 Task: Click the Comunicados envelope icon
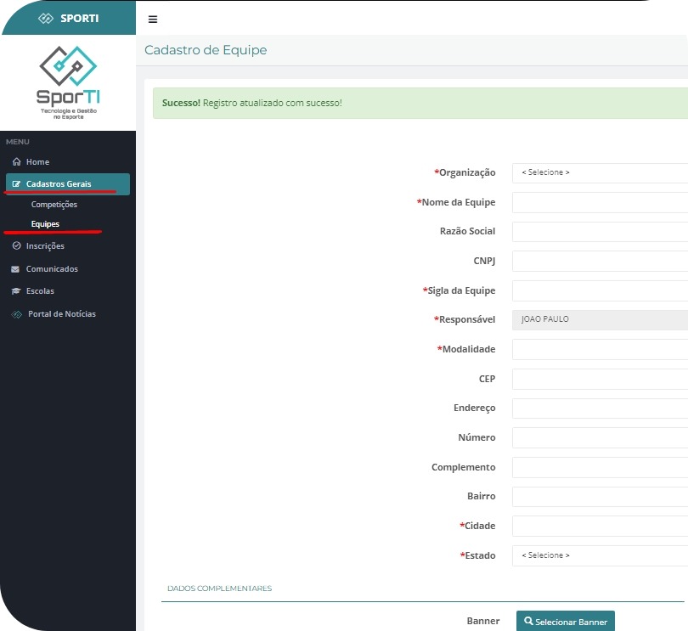tap(16, 269)
